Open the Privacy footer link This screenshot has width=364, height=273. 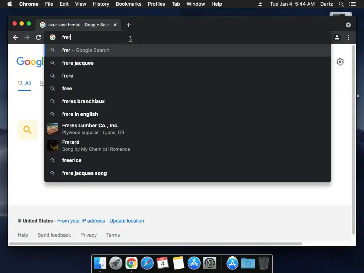click(89, 235)
